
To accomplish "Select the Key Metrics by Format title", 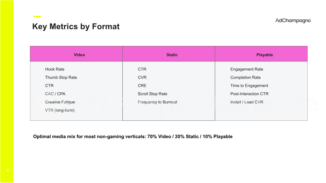I will (x=76, y=26).
